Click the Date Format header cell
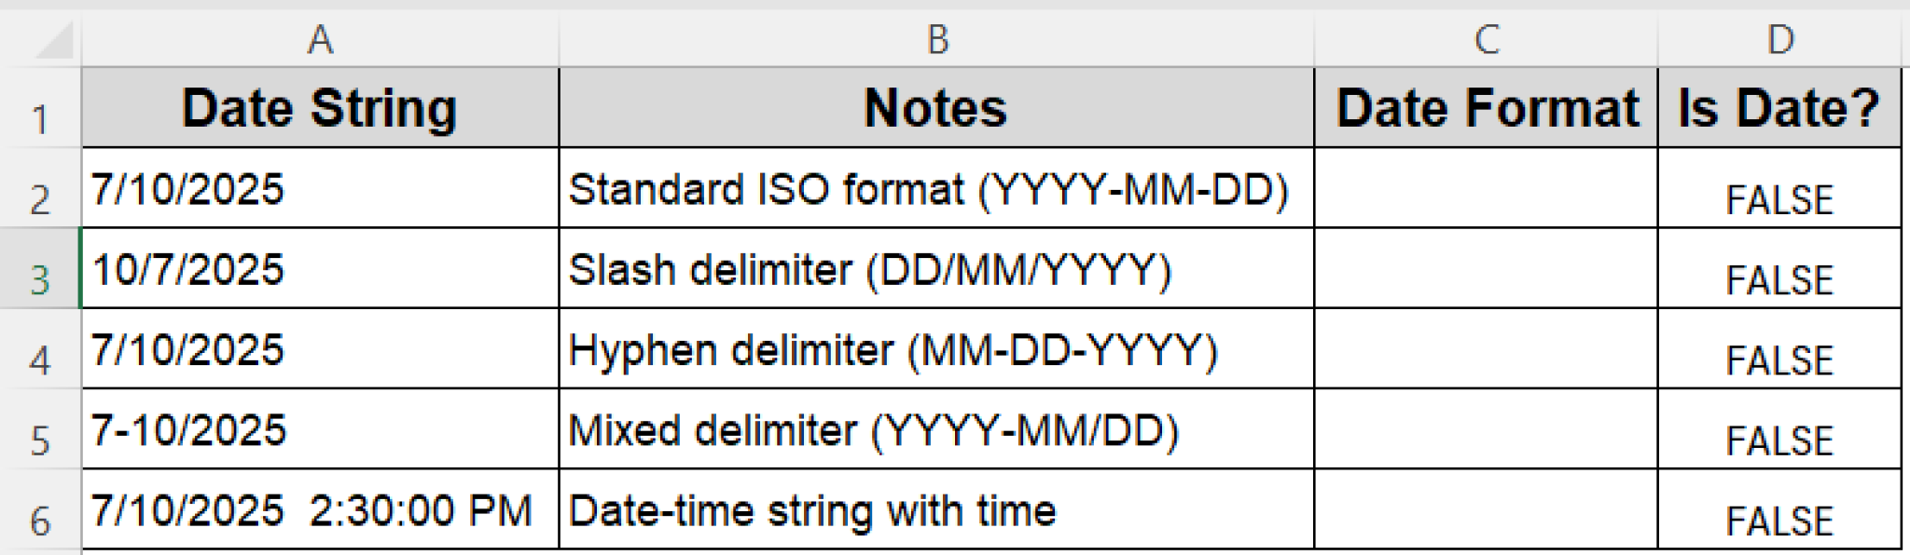 1483,109
